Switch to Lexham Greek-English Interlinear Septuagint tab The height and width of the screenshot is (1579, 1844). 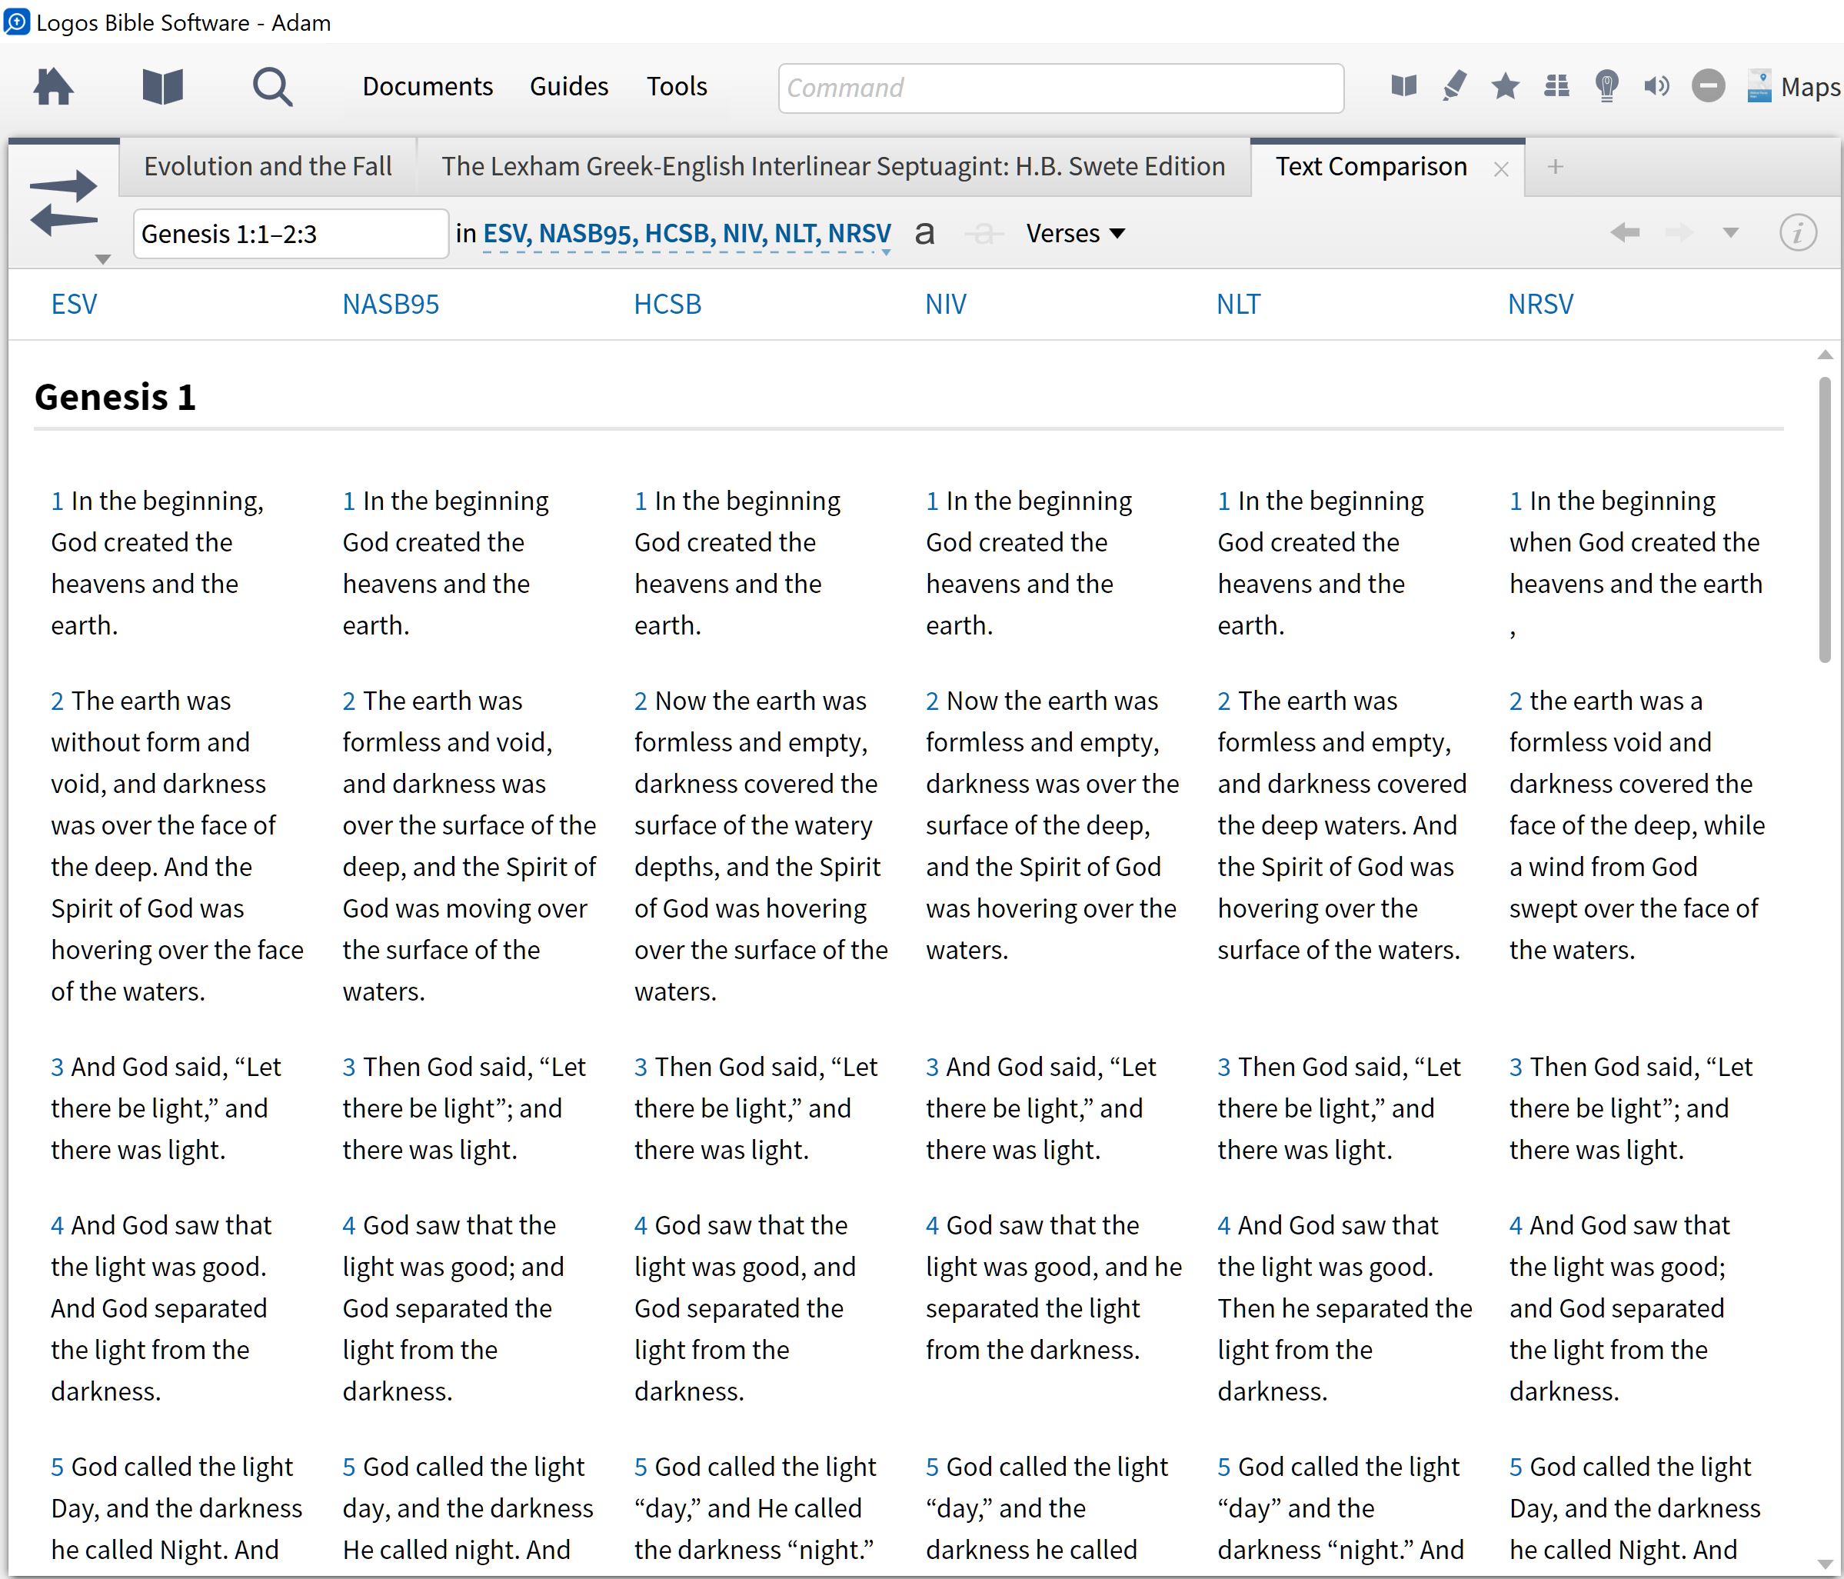click(x=833, y=166)
